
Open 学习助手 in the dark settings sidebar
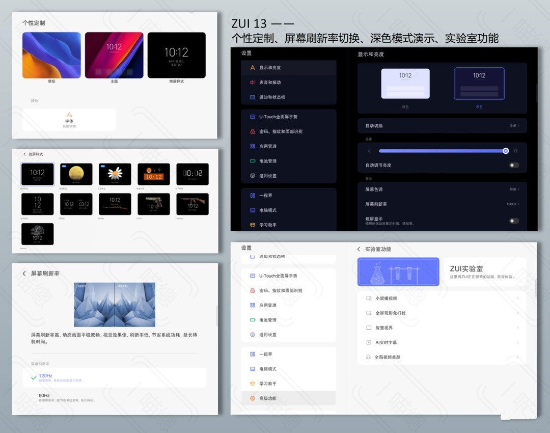288,225
